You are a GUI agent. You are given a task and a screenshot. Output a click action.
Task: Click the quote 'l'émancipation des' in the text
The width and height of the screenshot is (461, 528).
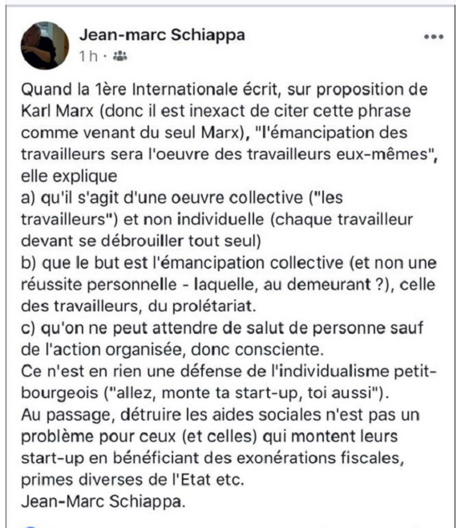[331, 132]
